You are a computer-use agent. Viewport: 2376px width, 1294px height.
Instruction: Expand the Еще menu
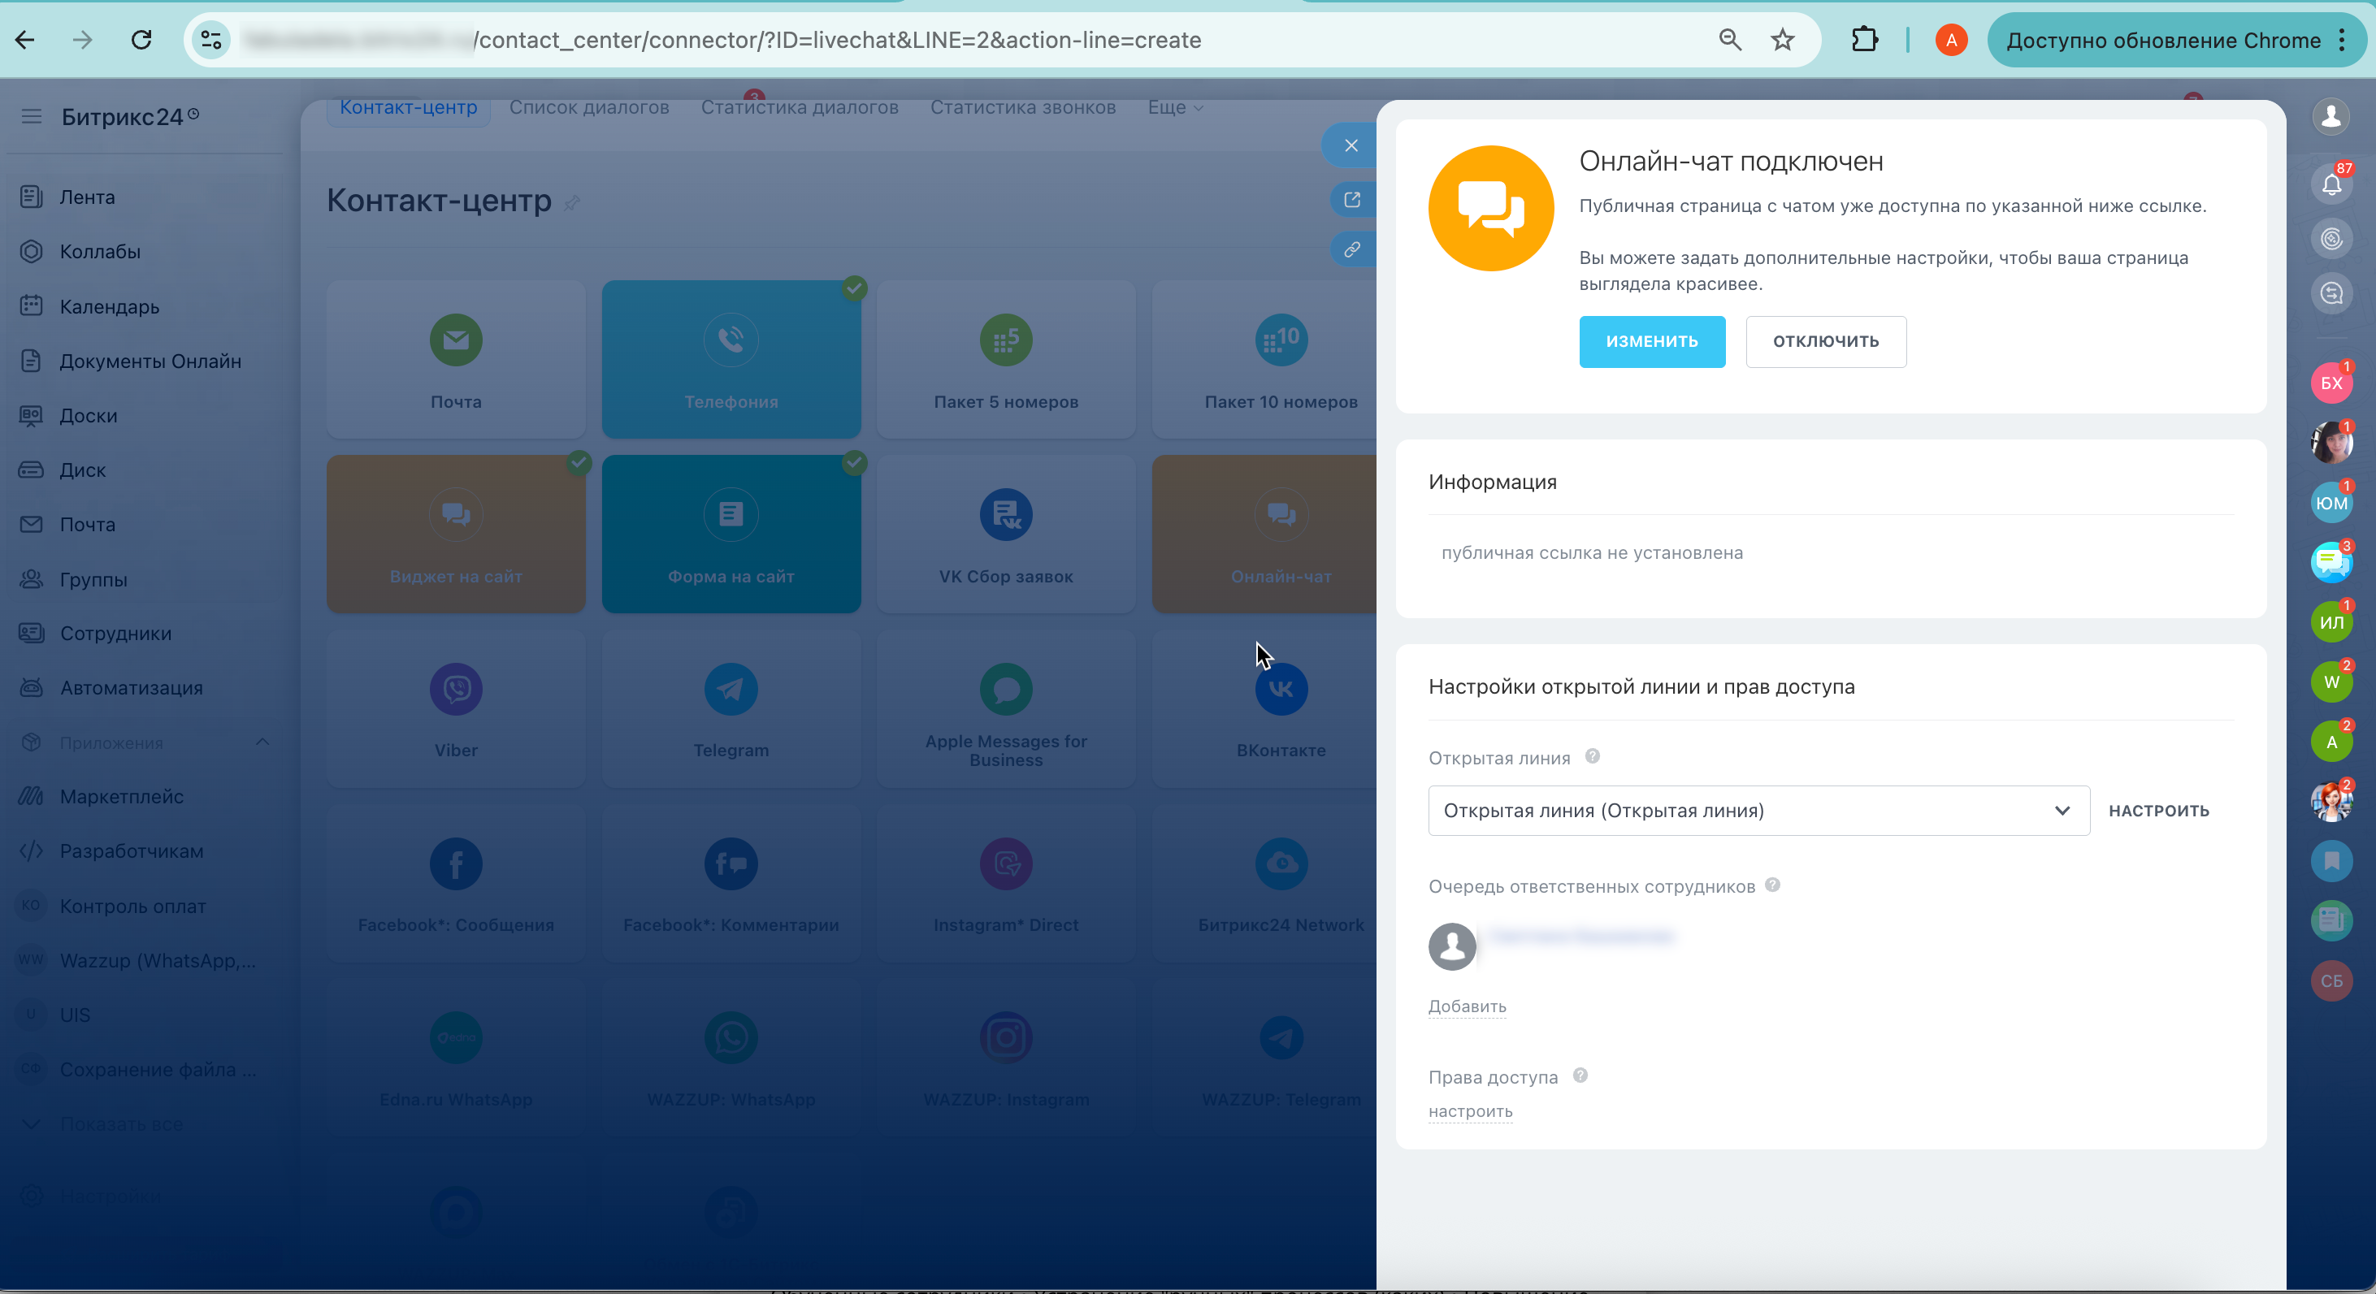pyautogui.click(x=1174, y=107)
